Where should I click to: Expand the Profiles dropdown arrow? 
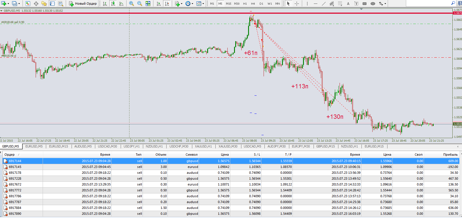coord(19,4)
